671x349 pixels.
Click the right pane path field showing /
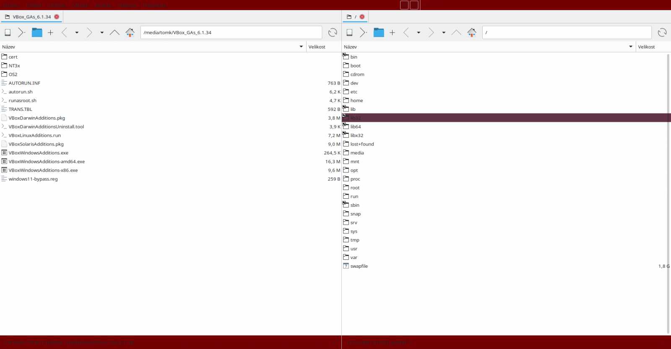[567, 32]
